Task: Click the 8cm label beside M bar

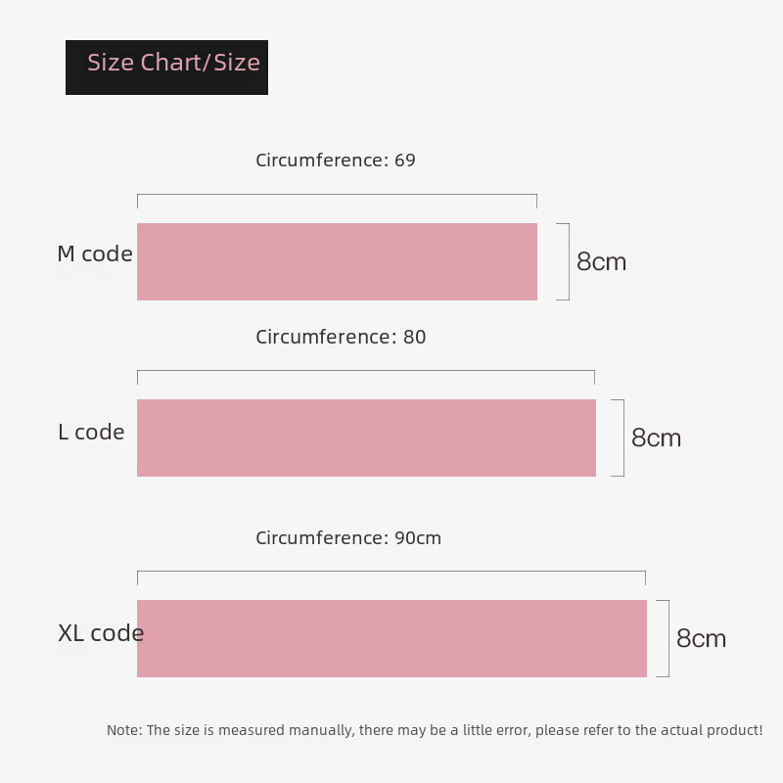Action: click(601, 262)
